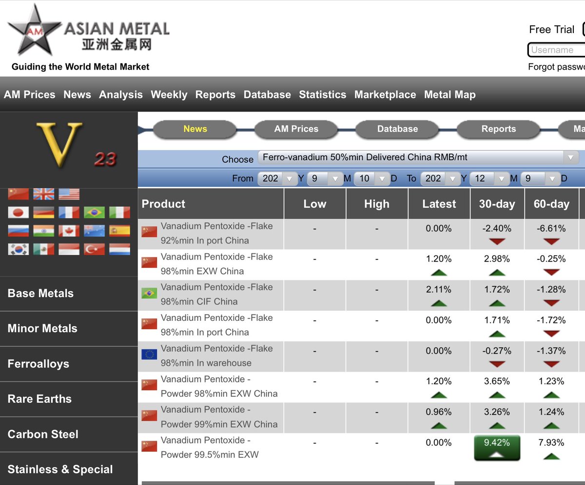Open the Rare Earths sidebar category
The width and height of the screenshot is (585, 485).
click(69, 399)
